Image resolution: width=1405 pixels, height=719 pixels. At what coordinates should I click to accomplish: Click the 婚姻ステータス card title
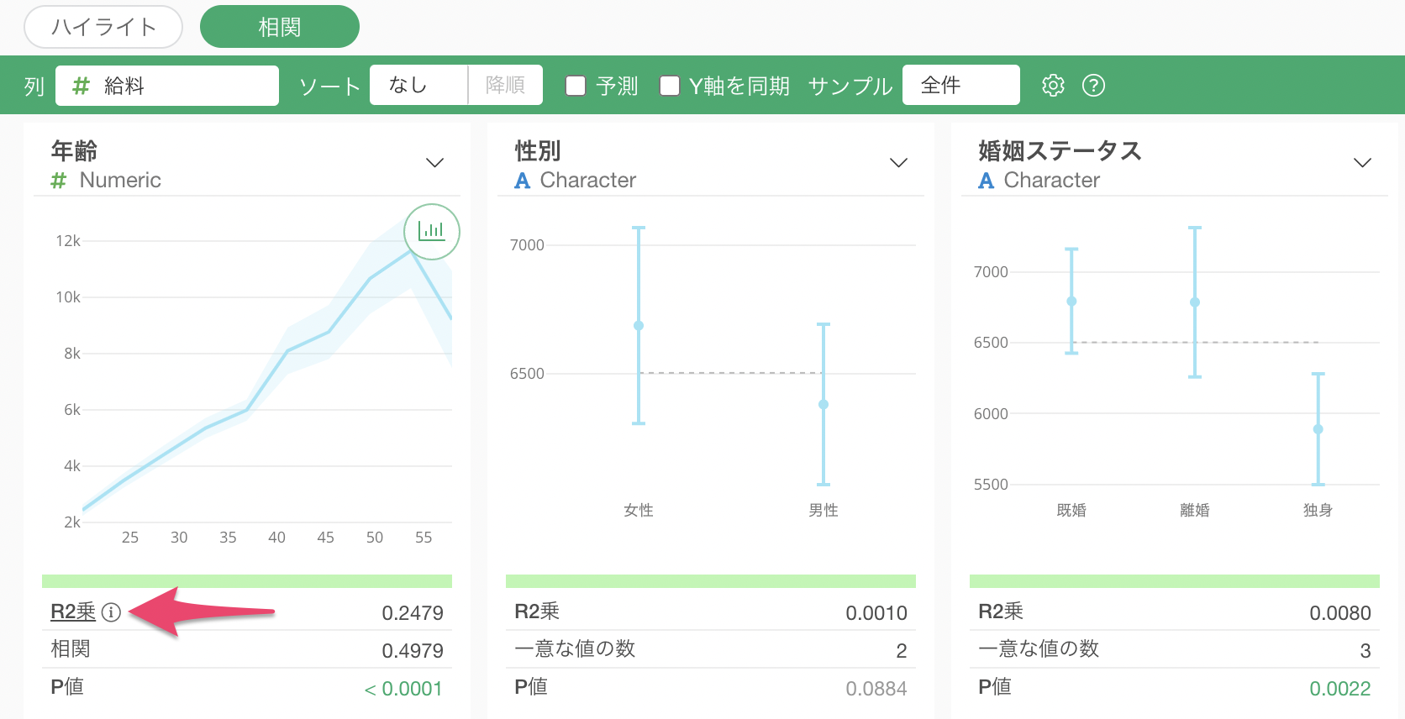pos(1060,151)
